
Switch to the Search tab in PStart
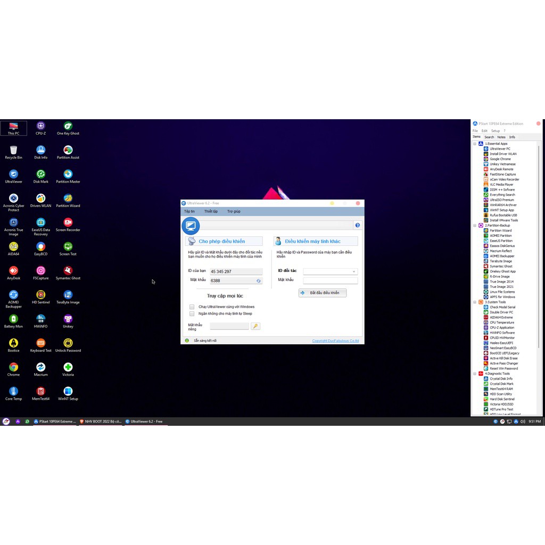489,137
